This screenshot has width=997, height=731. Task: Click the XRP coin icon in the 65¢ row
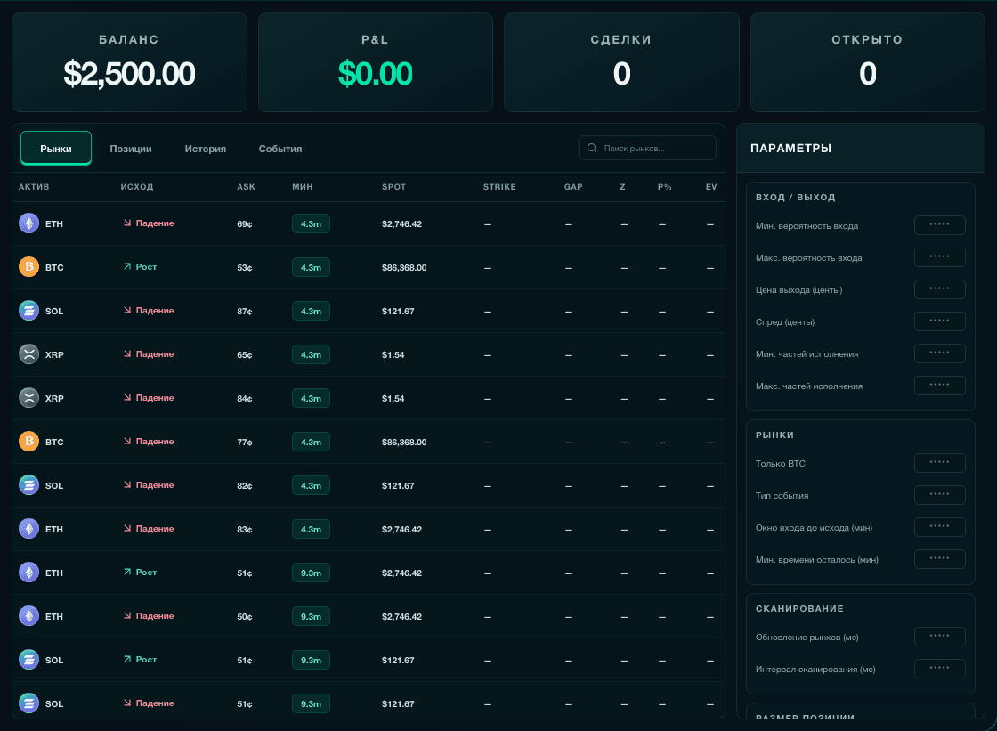tap(28, 354)
